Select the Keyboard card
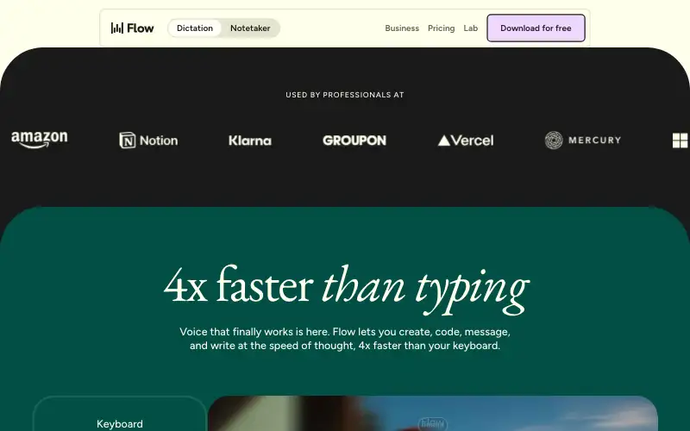Viewport: 690px width, 431px height. (x=120, y=414)
